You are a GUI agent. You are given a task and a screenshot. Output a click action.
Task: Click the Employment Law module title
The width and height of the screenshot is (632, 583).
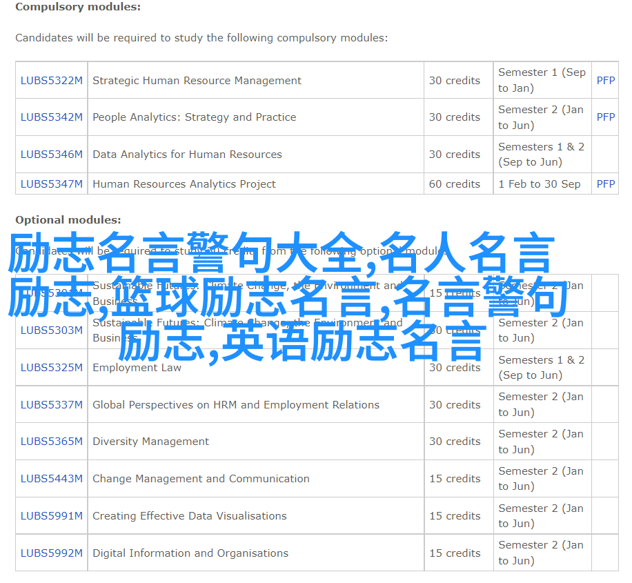tap(137, 368)
